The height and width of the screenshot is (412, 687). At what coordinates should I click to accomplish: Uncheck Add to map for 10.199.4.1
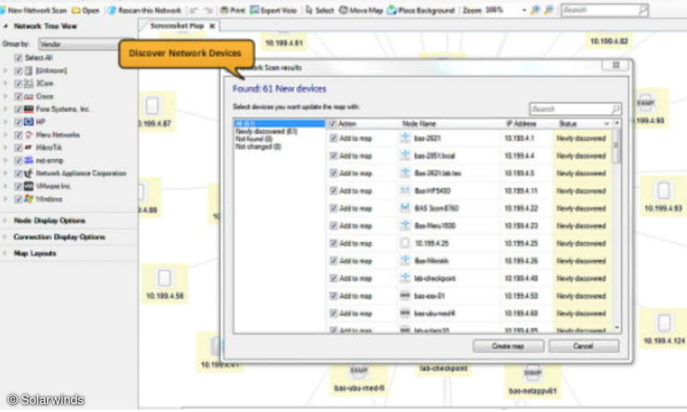333,138
